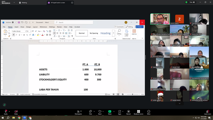
Task: Click yellow text highlight color button
Action: tap(38, 35)
